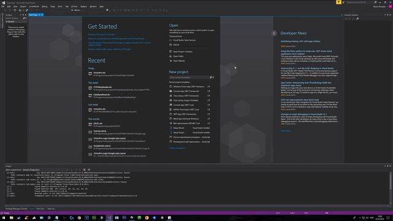Open Changes to script debugging news article
Screen dimensions: 393x221
point(303,114)
